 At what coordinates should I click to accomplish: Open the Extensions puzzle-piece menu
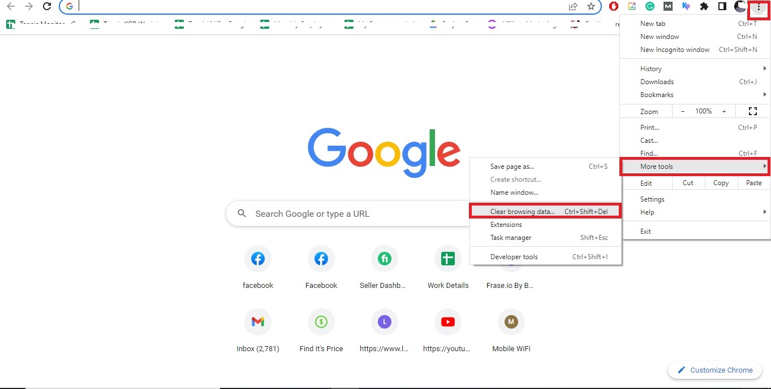point(703,6)
